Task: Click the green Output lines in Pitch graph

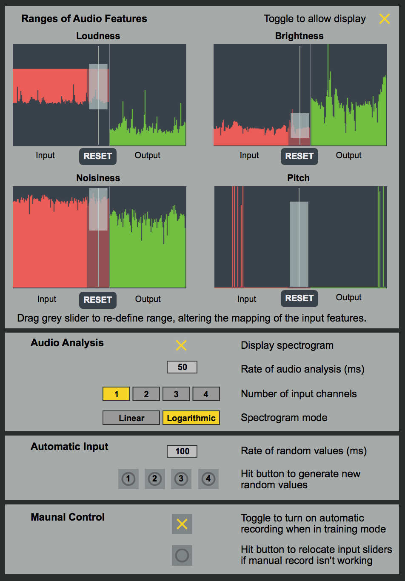Action: click(381, 237)
